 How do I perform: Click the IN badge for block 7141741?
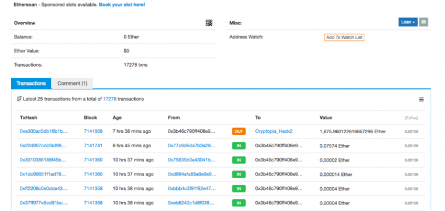[239, 146]
